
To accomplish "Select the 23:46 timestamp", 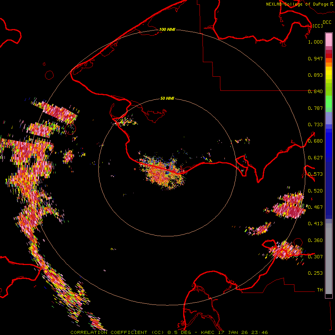I will click(x=259, y=332).
